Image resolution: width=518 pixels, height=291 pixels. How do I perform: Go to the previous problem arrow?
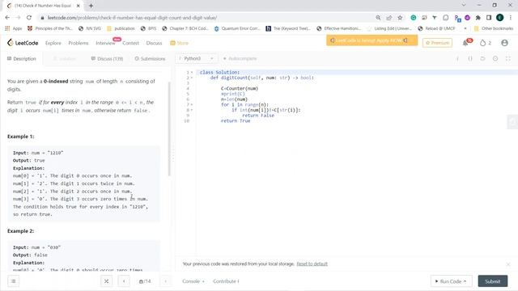click(x=124, y=281)
